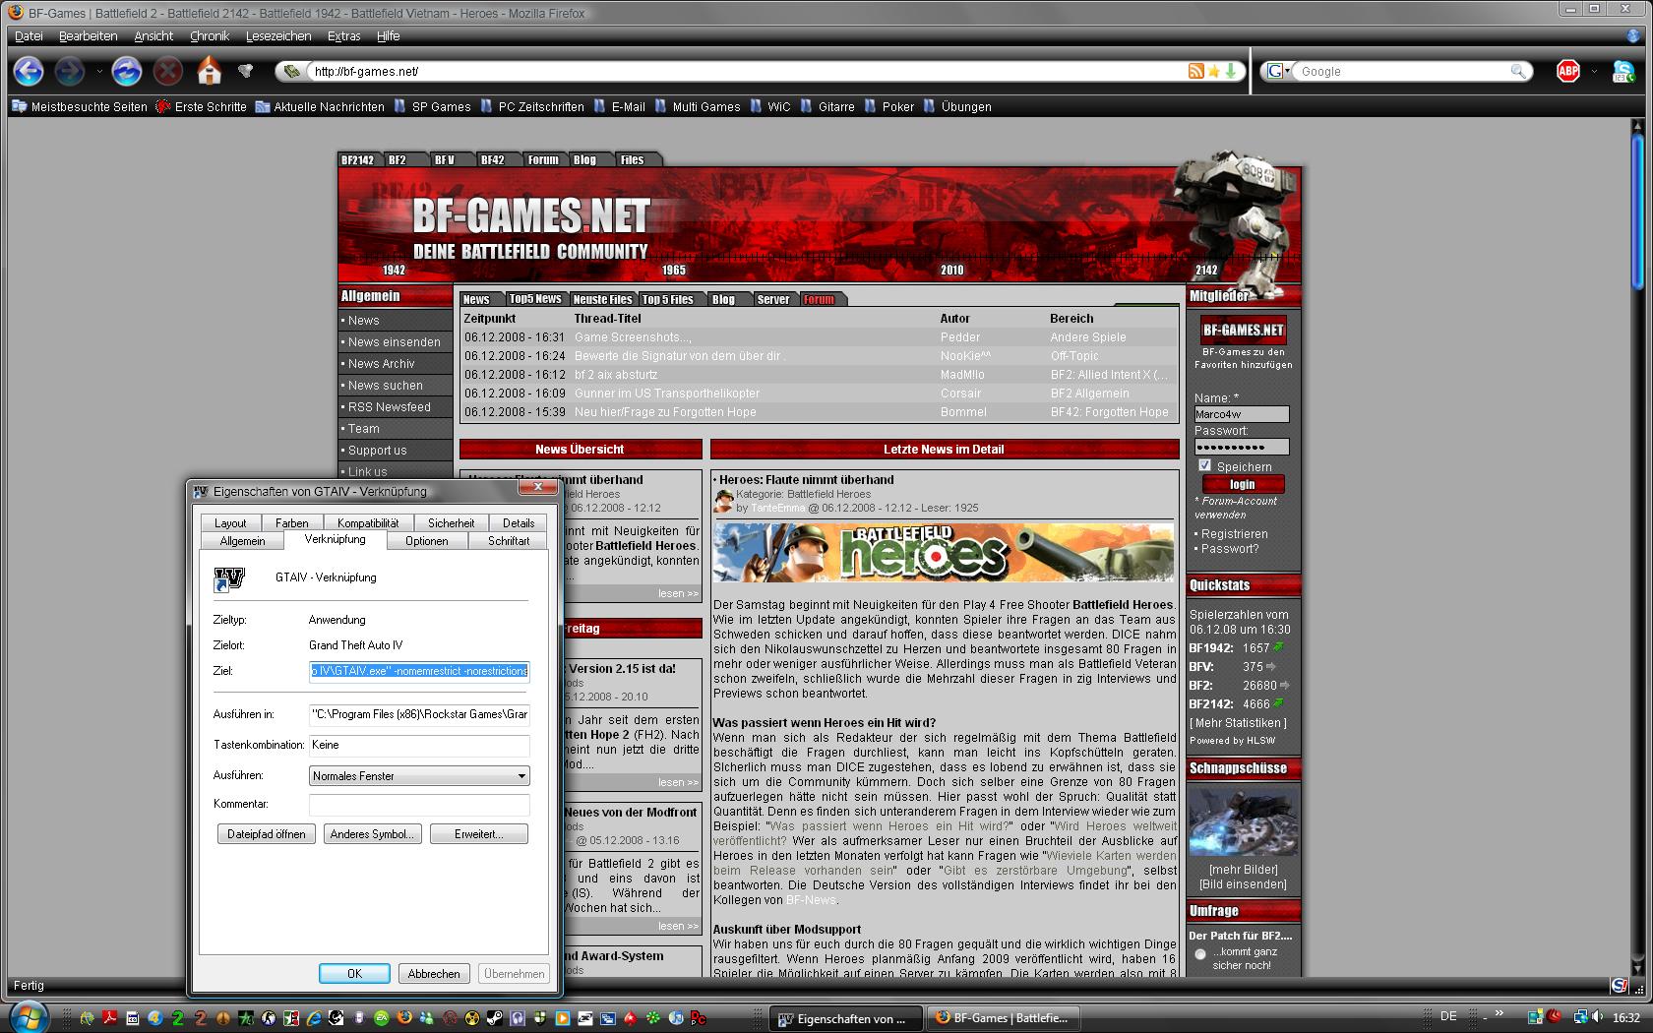Switch to BF-Games taskbar button

click(x=1002, y=1018)
